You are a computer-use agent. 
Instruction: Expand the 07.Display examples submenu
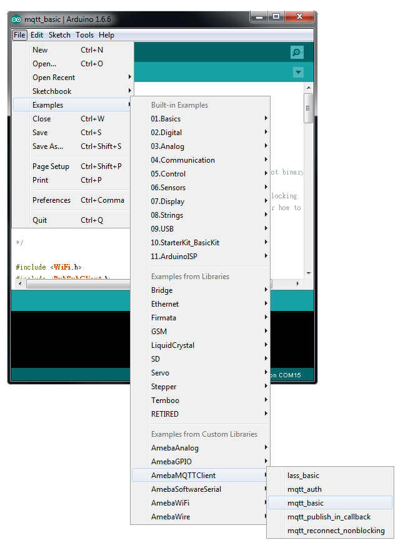(x=201, y=201)
